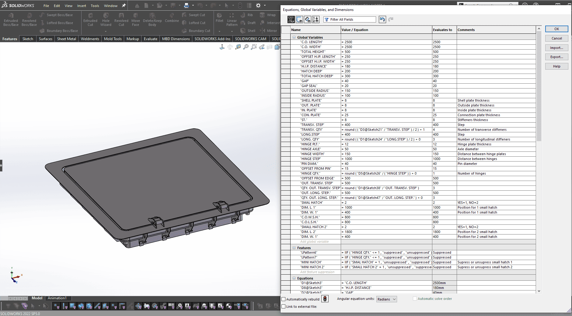572x316 pixels.
Task: Click the undo arrow in the equations dialog
Action: pos(382,19)
